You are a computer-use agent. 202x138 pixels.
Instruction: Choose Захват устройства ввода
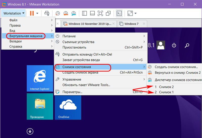100,60
